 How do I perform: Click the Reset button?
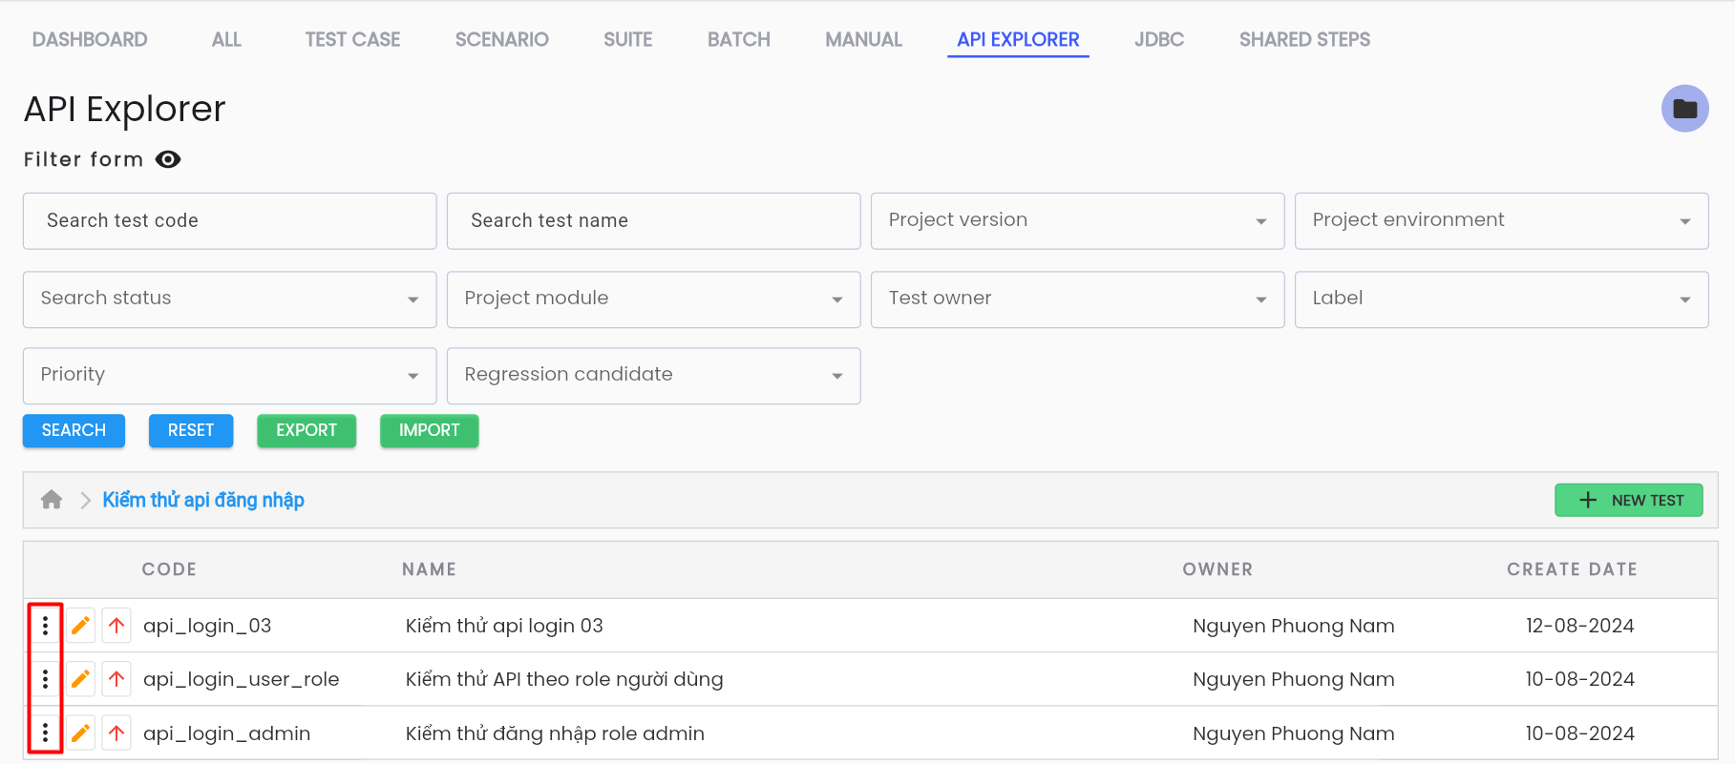191,430
